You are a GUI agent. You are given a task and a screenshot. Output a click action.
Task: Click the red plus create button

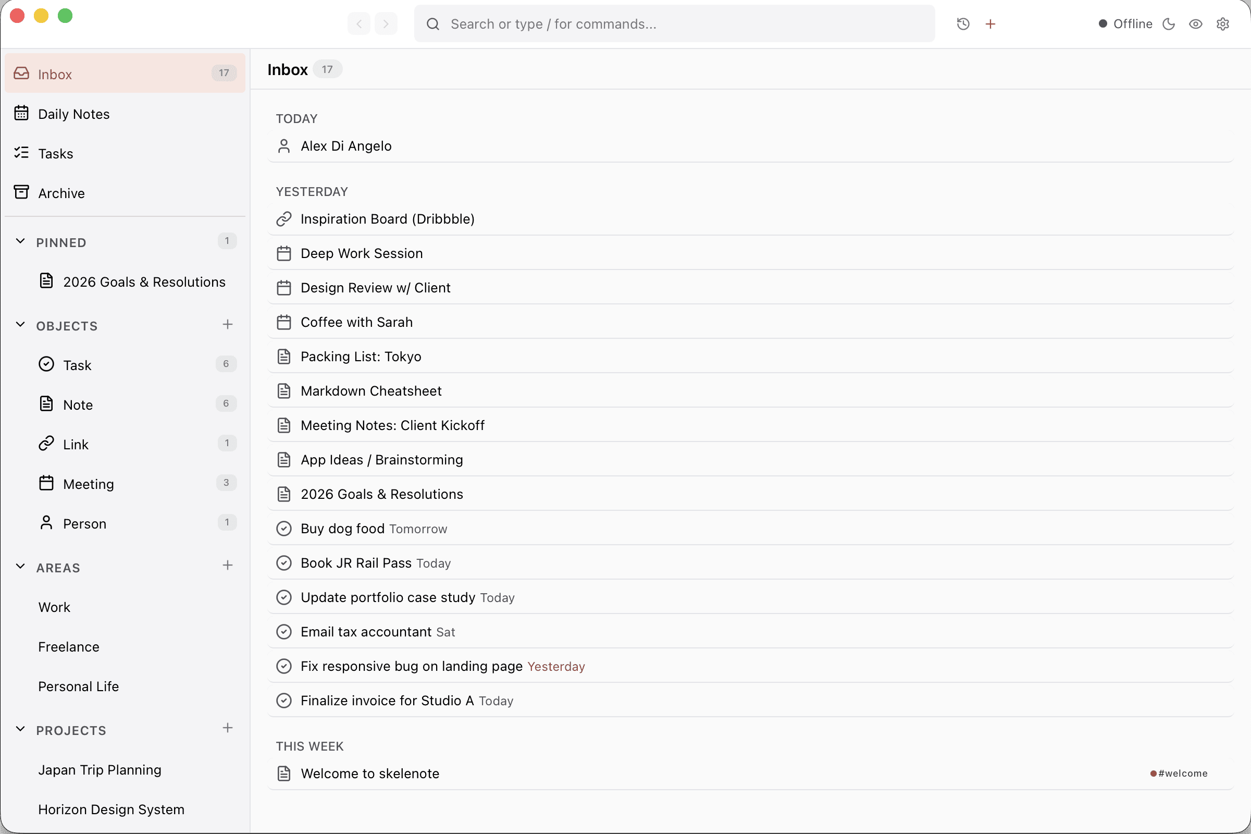(990, 24)
